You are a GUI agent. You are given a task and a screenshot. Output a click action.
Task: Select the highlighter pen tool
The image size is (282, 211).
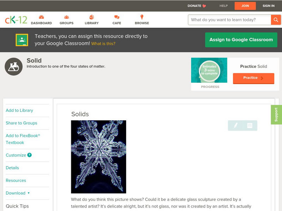click(x=235, y=125)
